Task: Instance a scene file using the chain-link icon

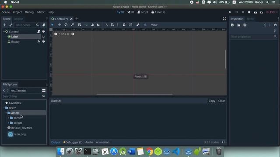Action: click(11, 25)
